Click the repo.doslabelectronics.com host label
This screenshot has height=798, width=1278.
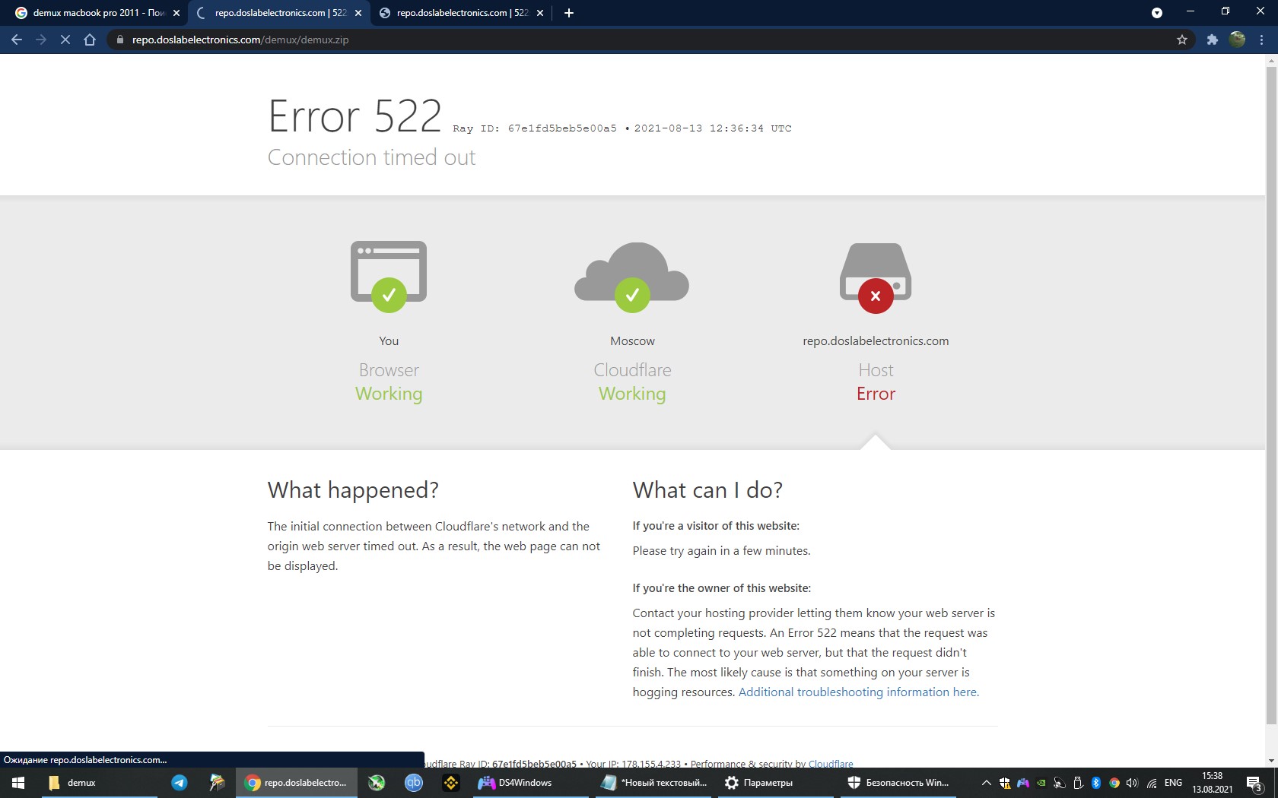pos(876,341)
